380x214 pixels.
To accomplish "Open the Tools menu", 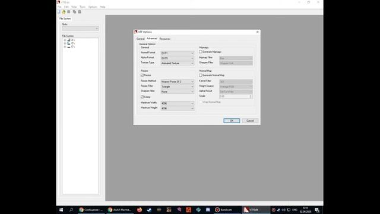I will click(x=83, y=7).
